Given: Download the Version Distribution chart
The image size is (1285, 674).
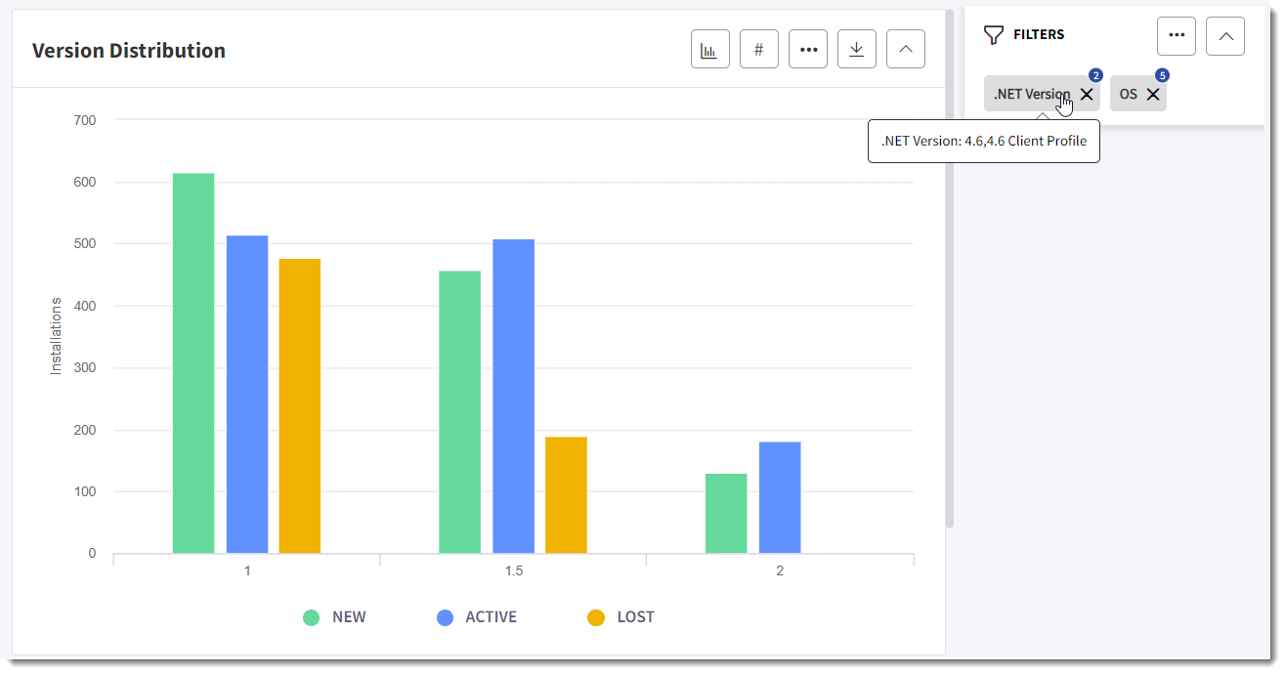Looking at the screenshot, I should click(x=857, y=49).
